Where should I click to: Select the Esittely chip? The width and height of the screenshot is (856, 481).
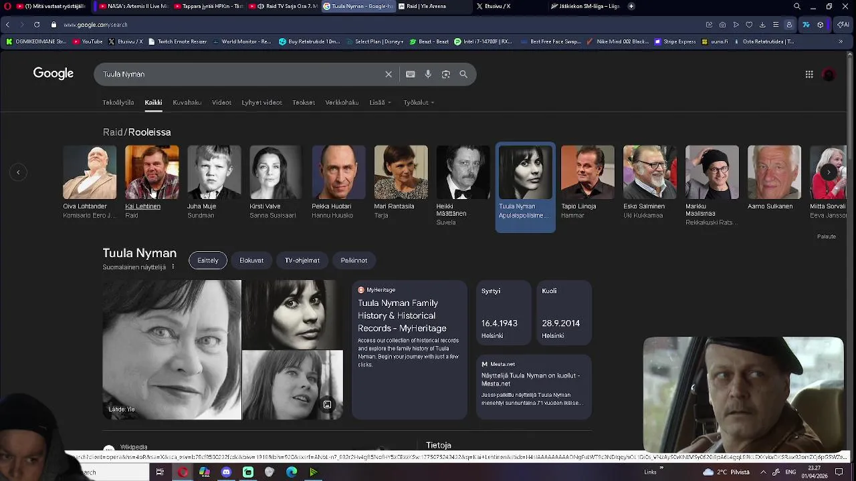tap(208, 261)
